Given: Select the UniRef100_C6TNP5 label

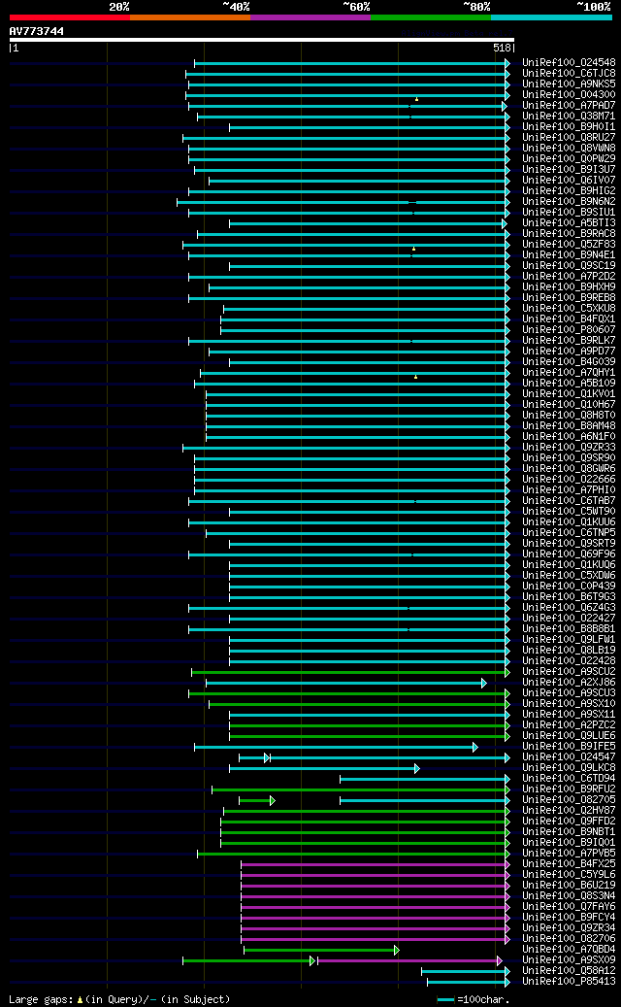Looking at the screenshot, I should click(569, 533).
